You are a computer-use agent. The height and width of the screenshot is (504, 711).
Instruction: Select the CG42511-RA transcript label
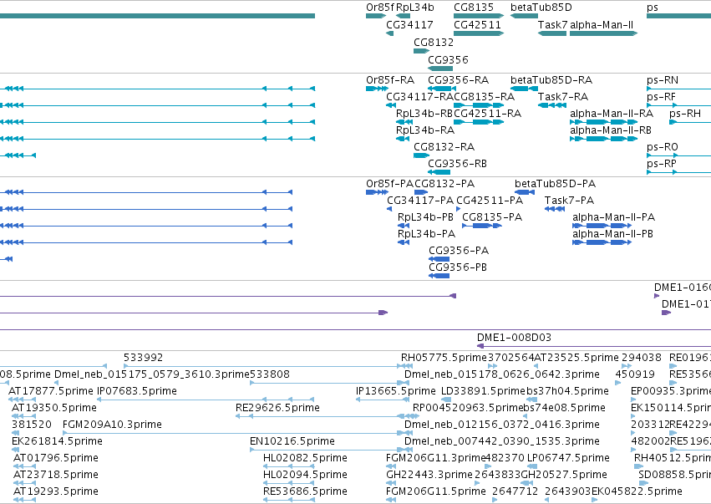[x=487, y=114]
